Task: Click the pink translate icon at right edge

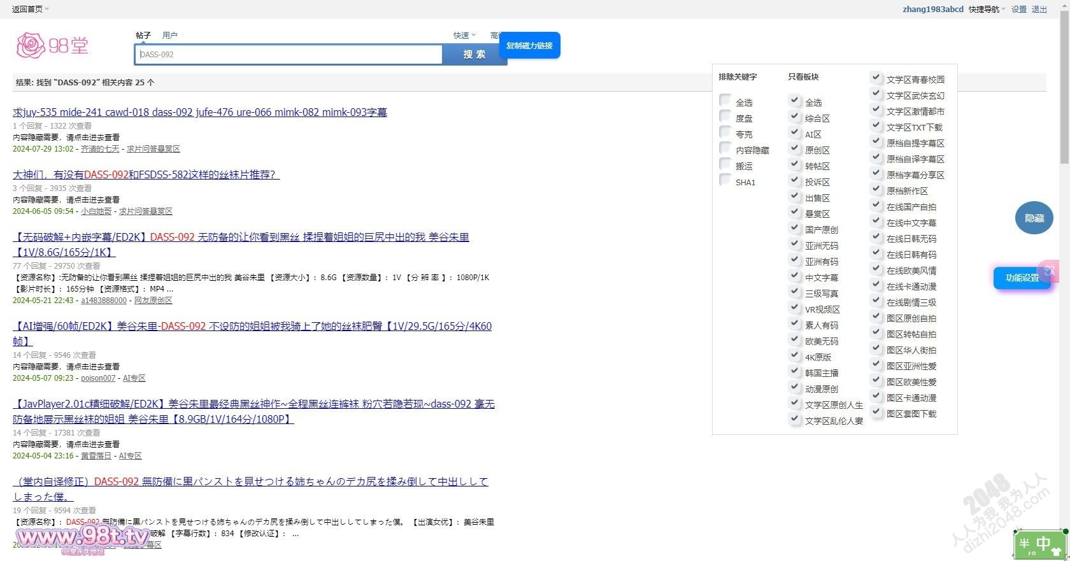Action: 1049,271
